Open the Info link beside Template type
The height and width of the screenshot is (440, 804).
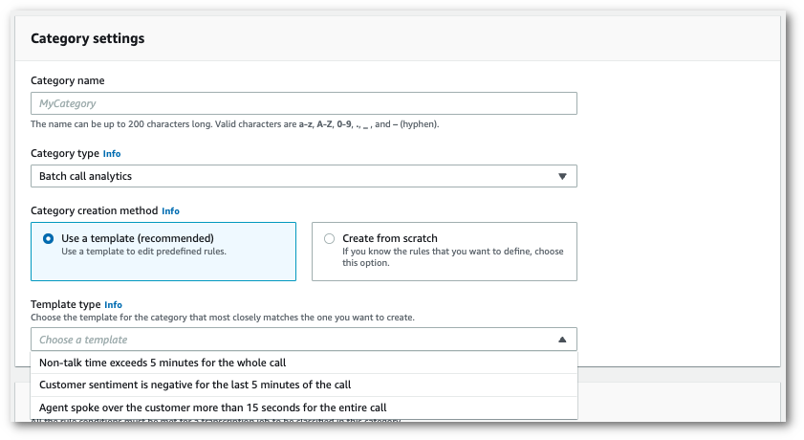coord(113,304)
